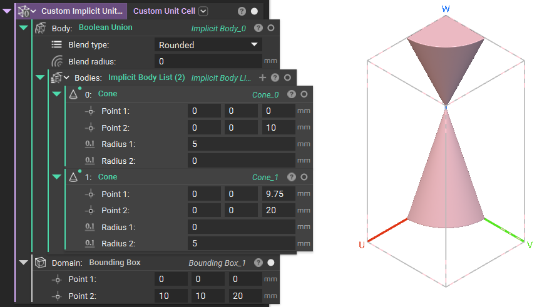
Task: Click the red U axis line
Action: (387, 229)
